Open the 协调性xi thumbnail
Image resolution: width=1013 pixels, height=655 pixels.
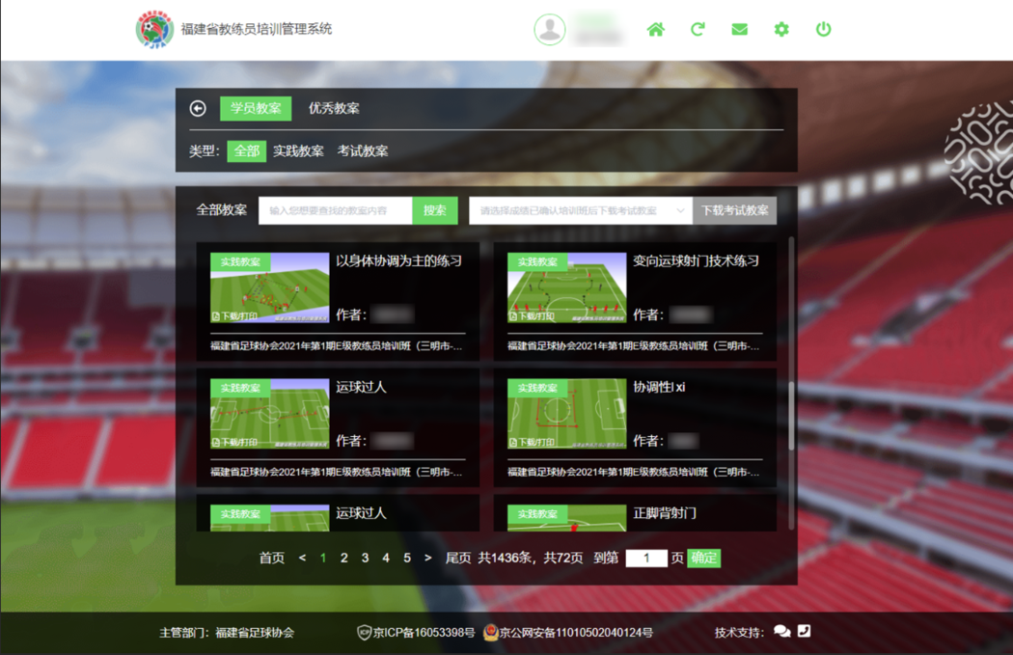[567, 414]
